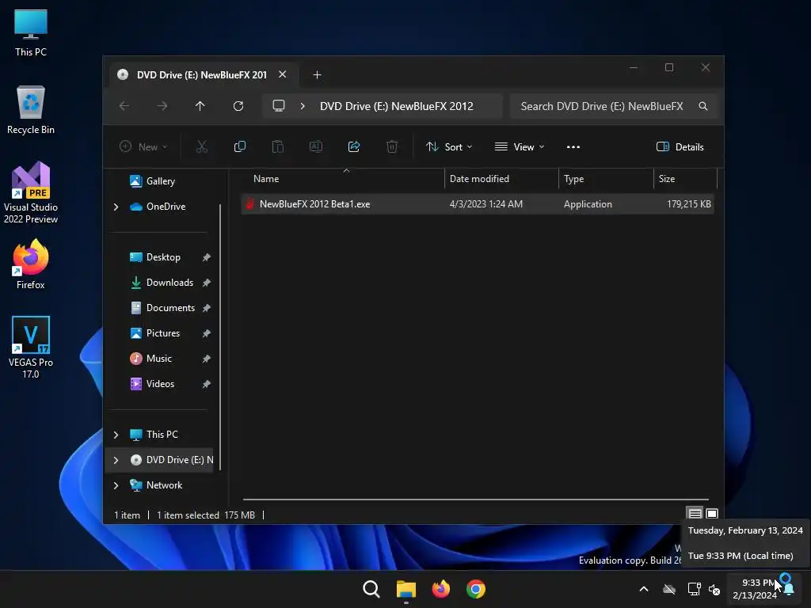Expand the DVD Drive (E:) tree node

click(116, 460)
